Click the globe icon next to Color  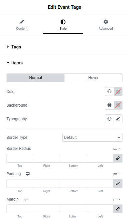pos(109,91)
